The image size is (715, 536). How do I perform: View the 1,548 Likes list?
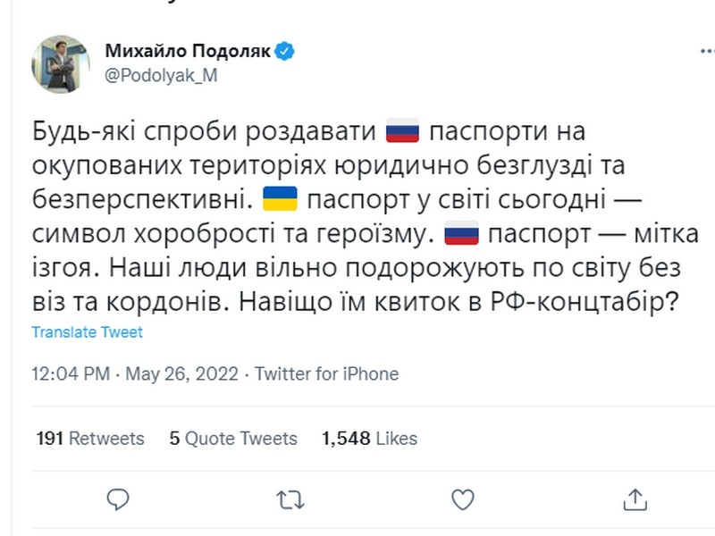[369, 439]
